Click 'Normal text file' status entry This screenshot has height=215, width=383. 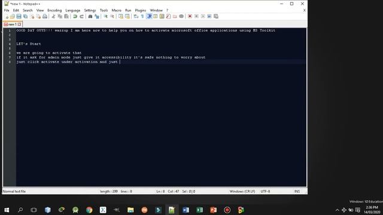click(14, 191)
